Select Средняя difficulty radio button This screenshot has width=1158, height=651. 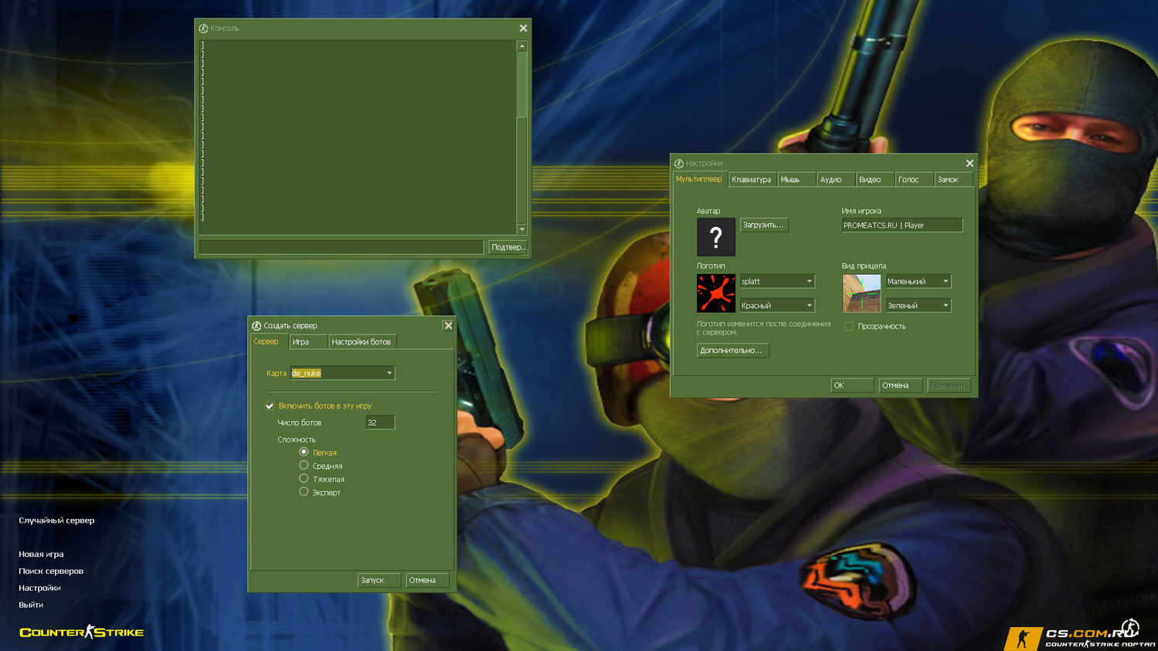304,466
